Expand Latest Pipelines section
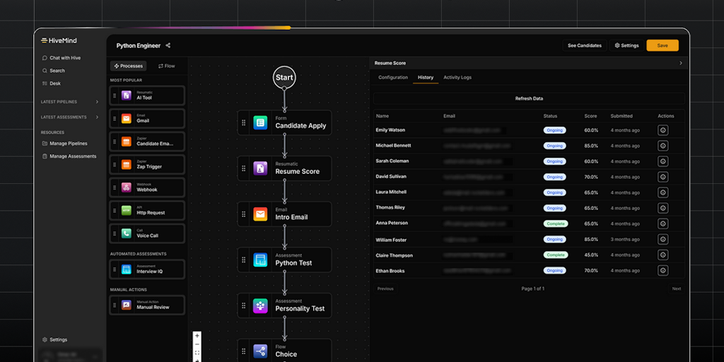This screenshot has height=362, width=724. pyautogui.click(x=97, y=102)
